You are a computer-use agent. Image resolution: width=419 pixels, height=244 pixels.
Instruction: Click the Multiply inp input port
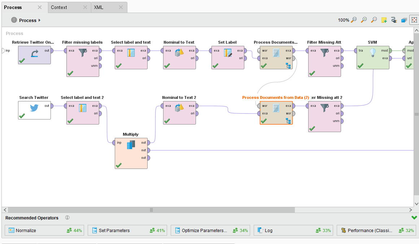pyautogui.click(x=114, y=143)
